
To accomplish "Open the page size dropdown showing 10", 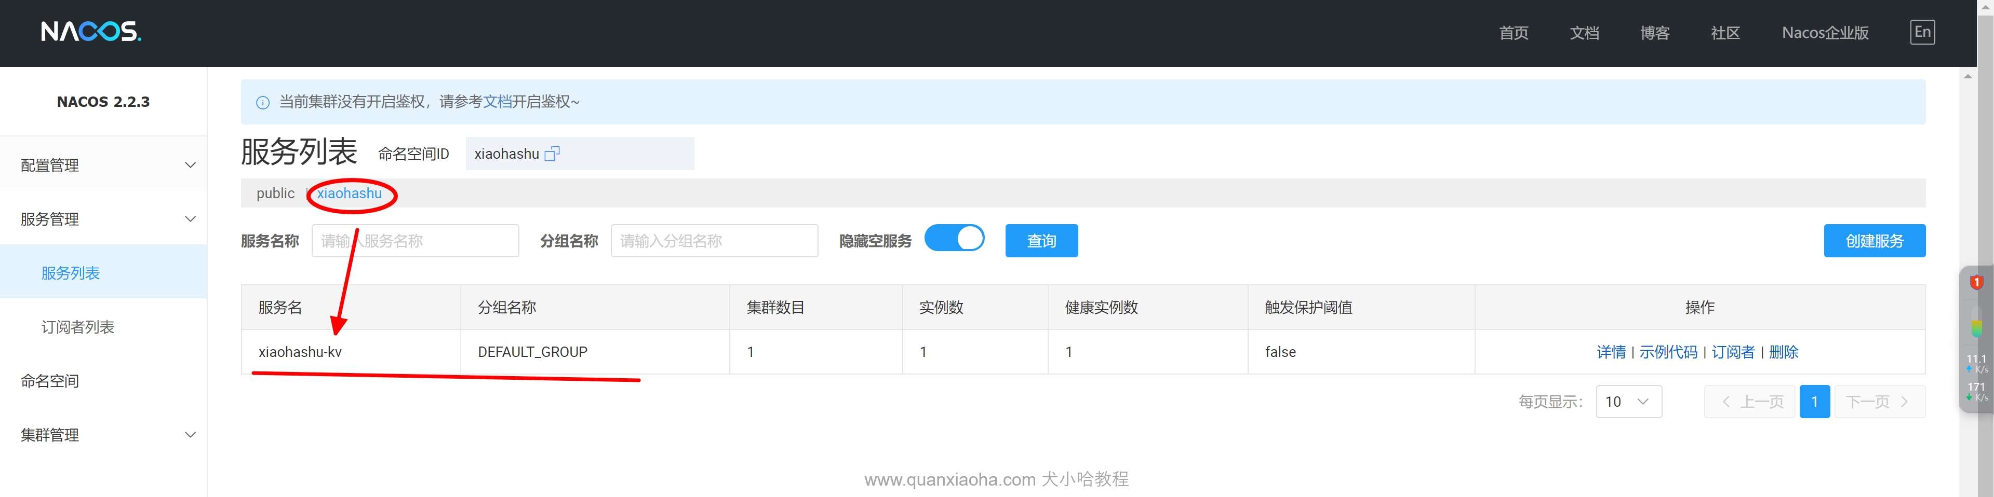I will (1628, 402).
